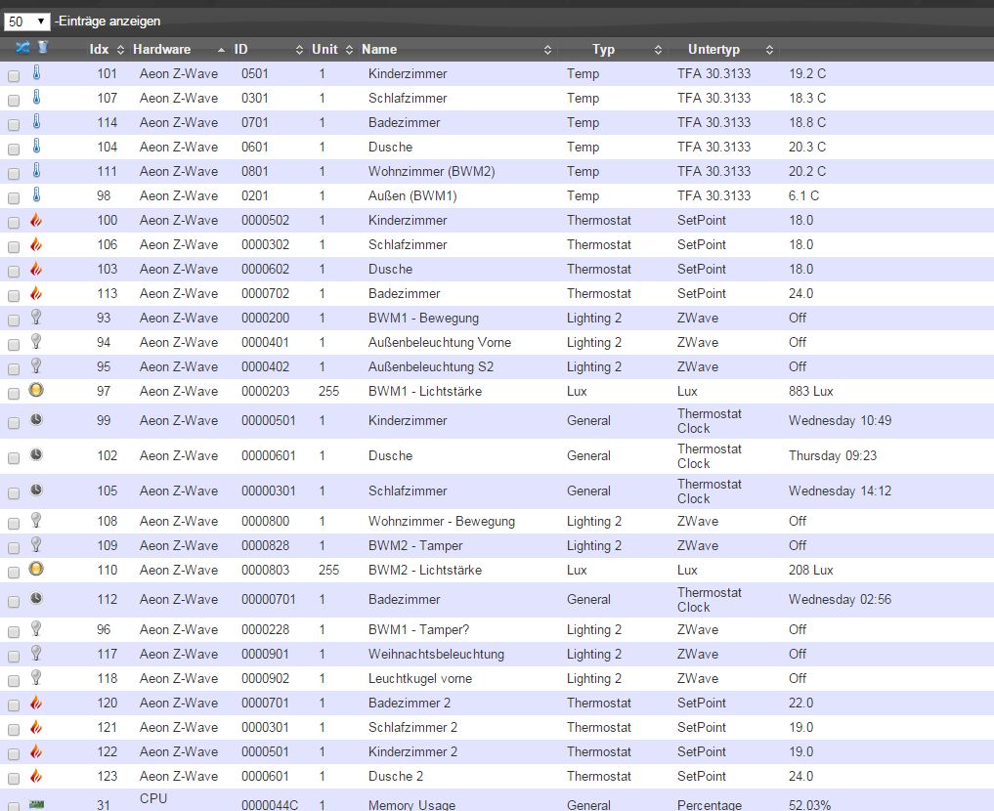The image size is (994, 811).
Task: Check the box for BWM1 - Lichtstärke row
Action: click(14, 394)
